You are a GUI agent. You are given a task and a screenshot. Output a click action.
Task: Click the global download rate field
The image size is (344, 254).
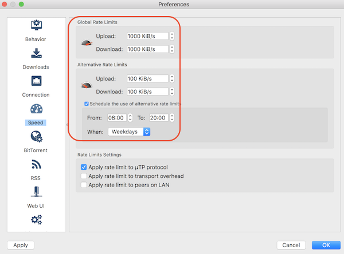[147, 49]
